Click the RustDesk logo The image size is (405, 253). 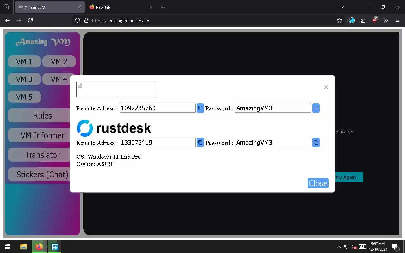pos(114,128)
